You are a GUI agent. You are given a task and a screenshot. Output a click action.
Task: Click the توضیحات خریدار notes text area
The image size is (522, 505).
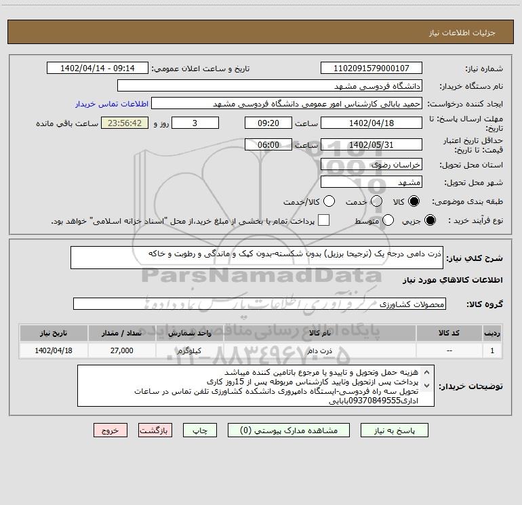[x=256, y=386]
